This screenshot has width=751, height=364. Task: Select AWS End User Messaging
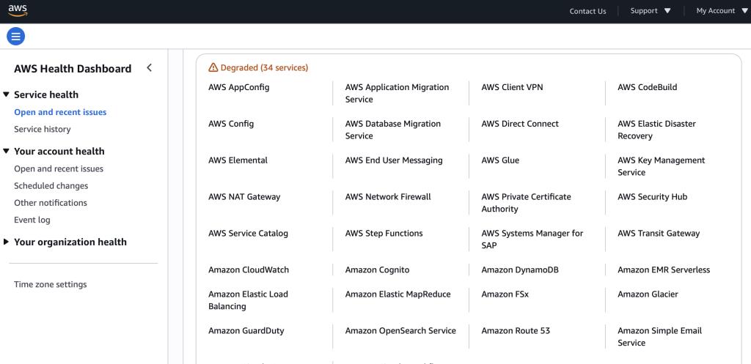(394, 160)
